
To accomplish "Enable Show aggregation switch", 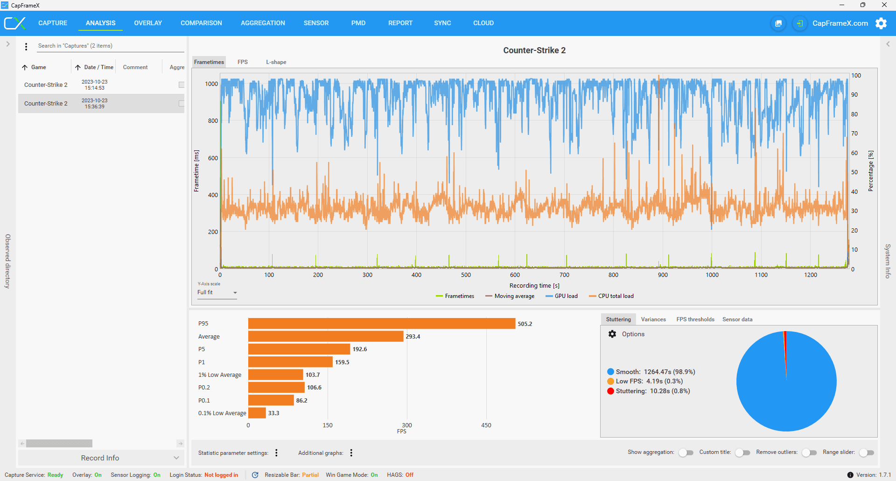I will tap(686, 453).
